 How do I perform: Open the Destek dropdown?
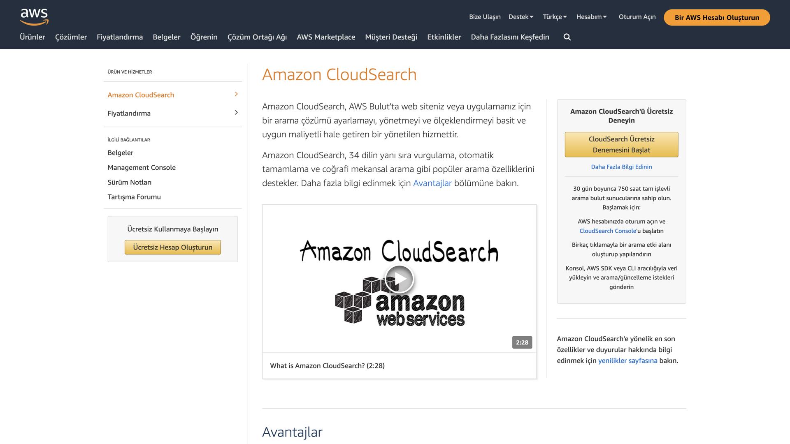point(521,16)
